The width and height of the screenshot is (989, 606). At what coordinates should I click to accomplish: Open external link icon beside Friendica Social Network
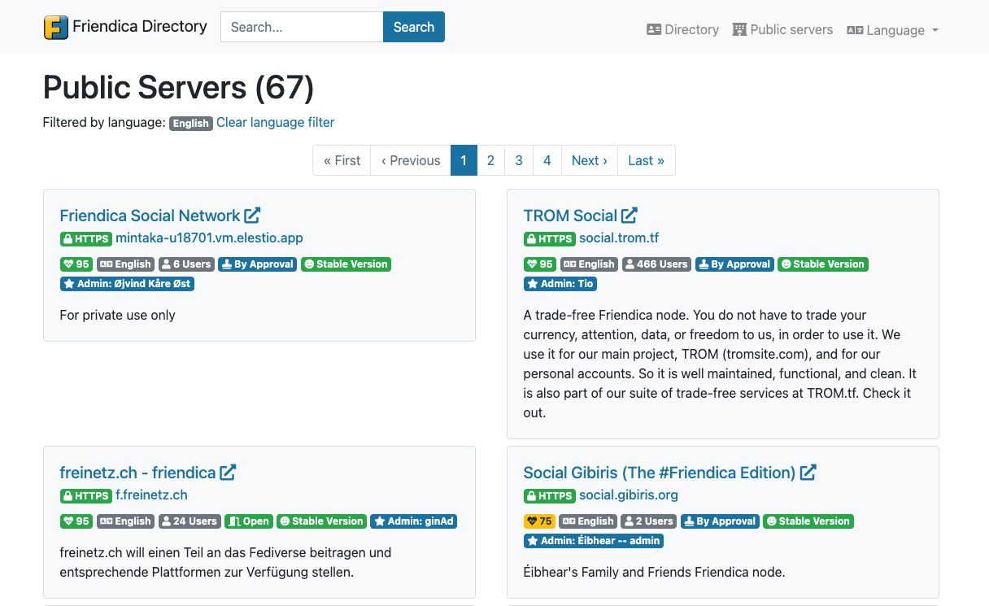(252, 216)
